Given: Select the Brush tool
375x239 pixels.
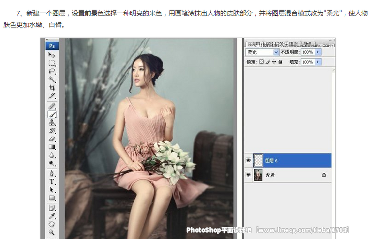Looking at the screenshot, I should (52, 114).
